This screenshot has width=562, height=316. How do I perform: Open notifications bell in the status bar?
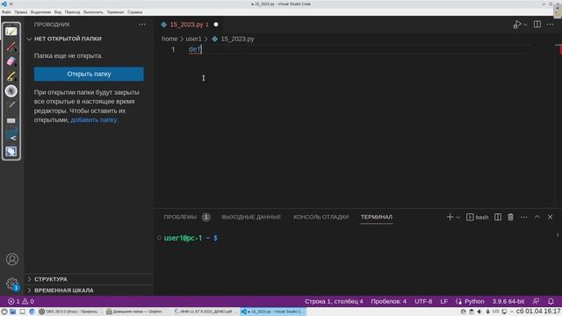pyautogui.click(x=551, y=301)
